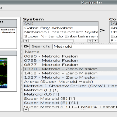Screen dimensions: 117x117
Task: Select Super Nintendo Entertainment System entry
Action: point(61,36)
